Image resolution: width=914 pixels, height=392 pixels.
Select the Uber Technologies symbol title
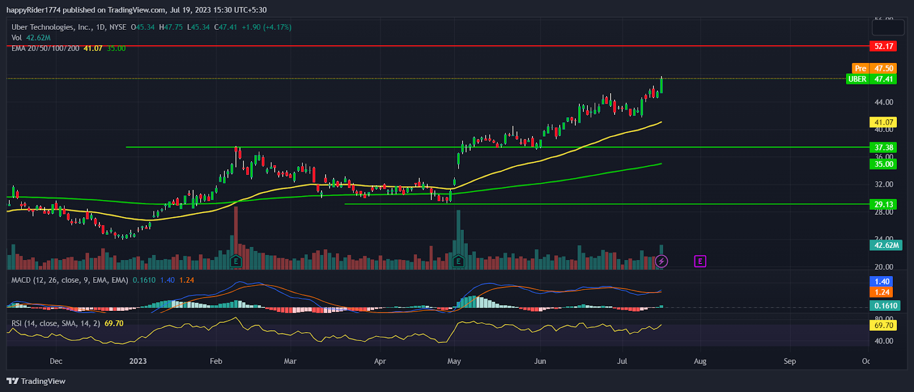pos(51,27)
